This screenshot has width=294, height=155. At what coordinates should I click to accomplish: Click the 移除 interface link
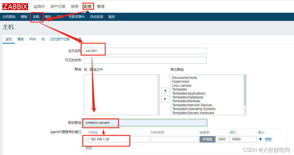click(x=268, y=139)
